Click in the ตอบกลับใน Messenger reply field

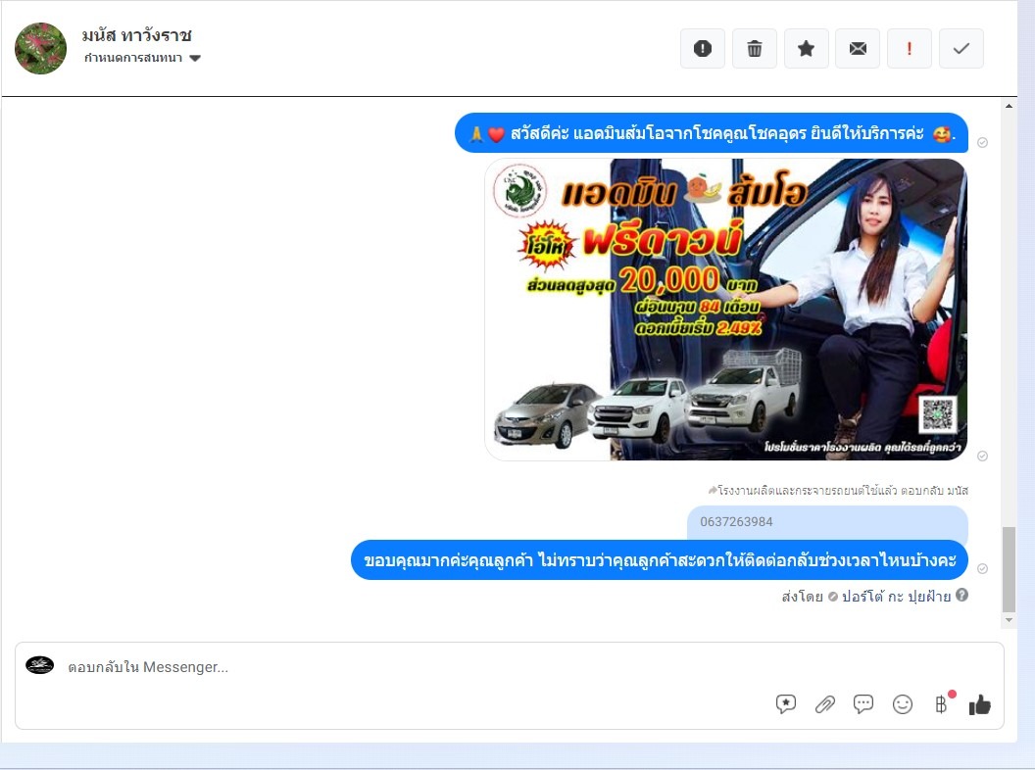point(392,667)
